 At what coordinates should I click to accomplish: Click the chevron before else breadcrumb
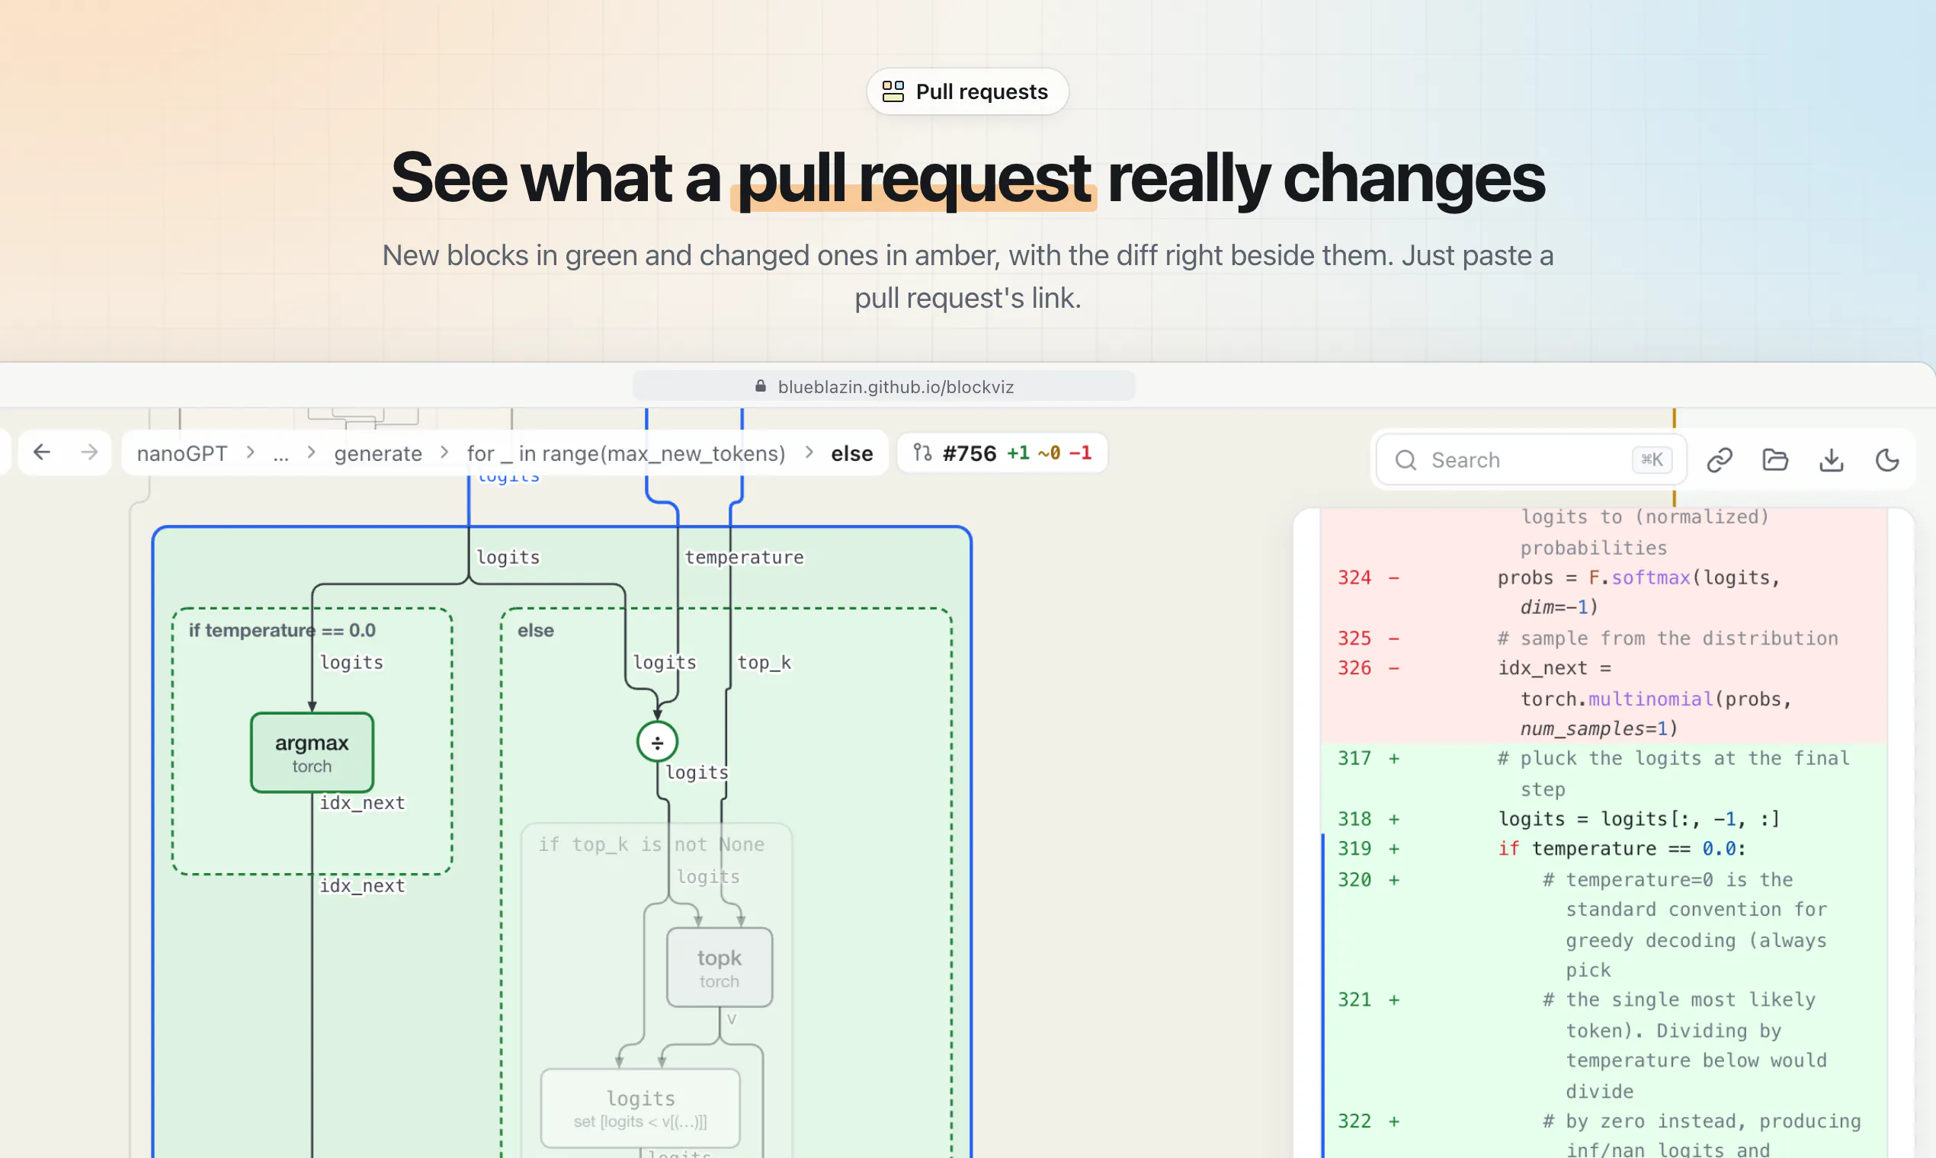click(x=809, y=452)
